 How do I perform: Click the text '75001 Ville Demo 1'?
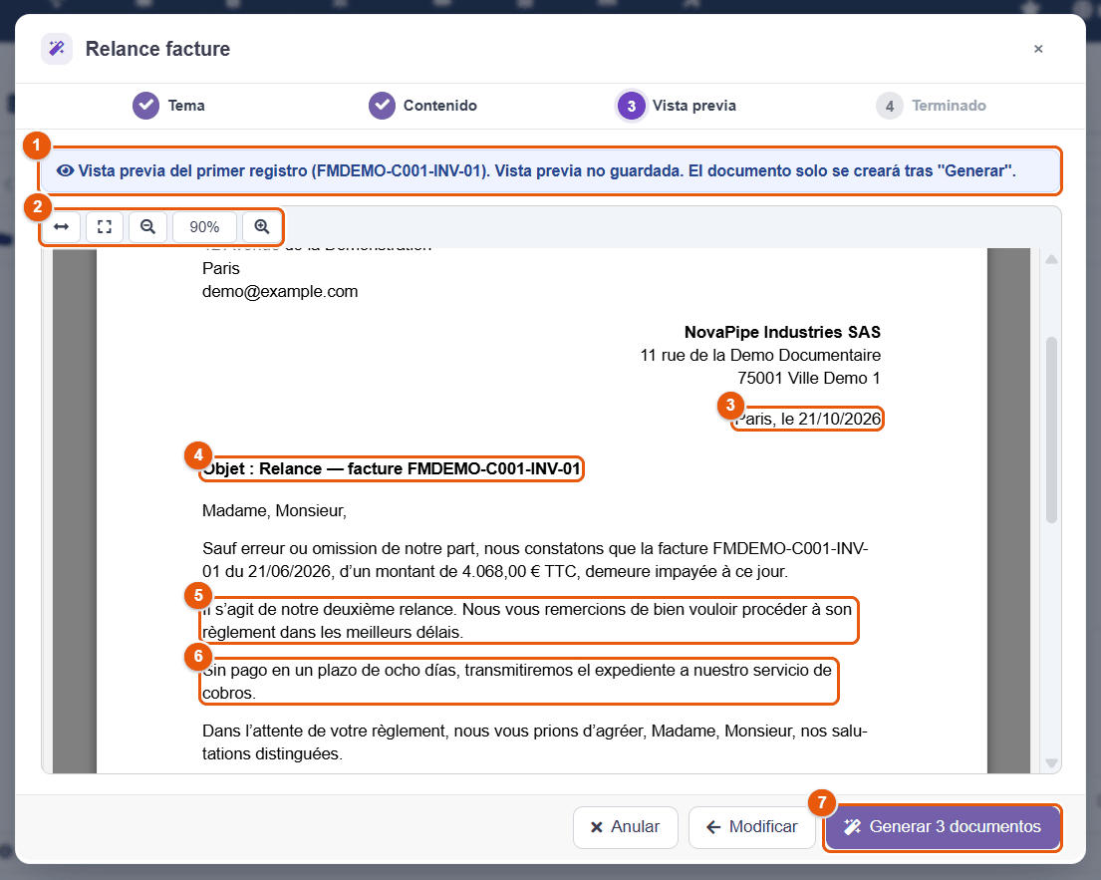pos(809,379)
